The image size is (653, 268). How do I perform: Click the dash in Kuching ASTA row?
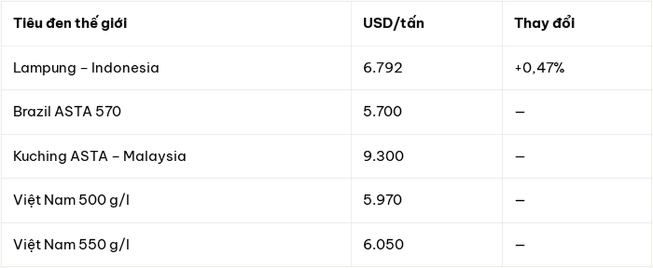click(520, 157)
